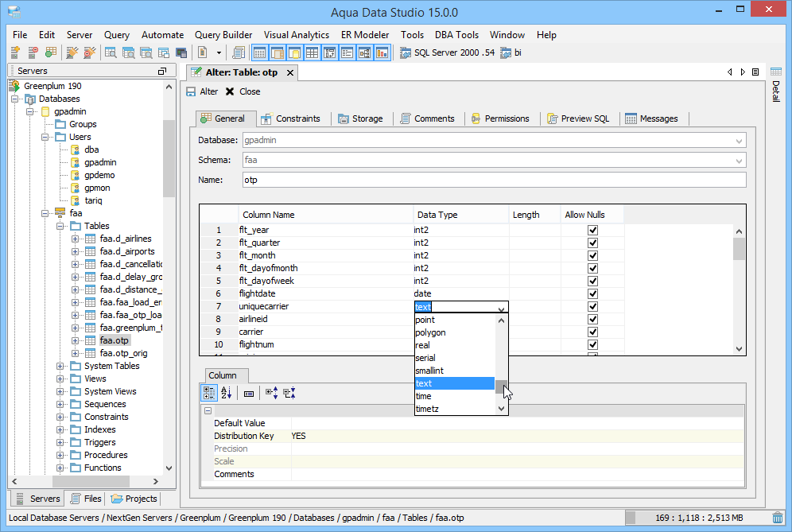Click the Servers tree horizontal scrollbar thumb
Screen dimensions: 792x532
[91, 481]
